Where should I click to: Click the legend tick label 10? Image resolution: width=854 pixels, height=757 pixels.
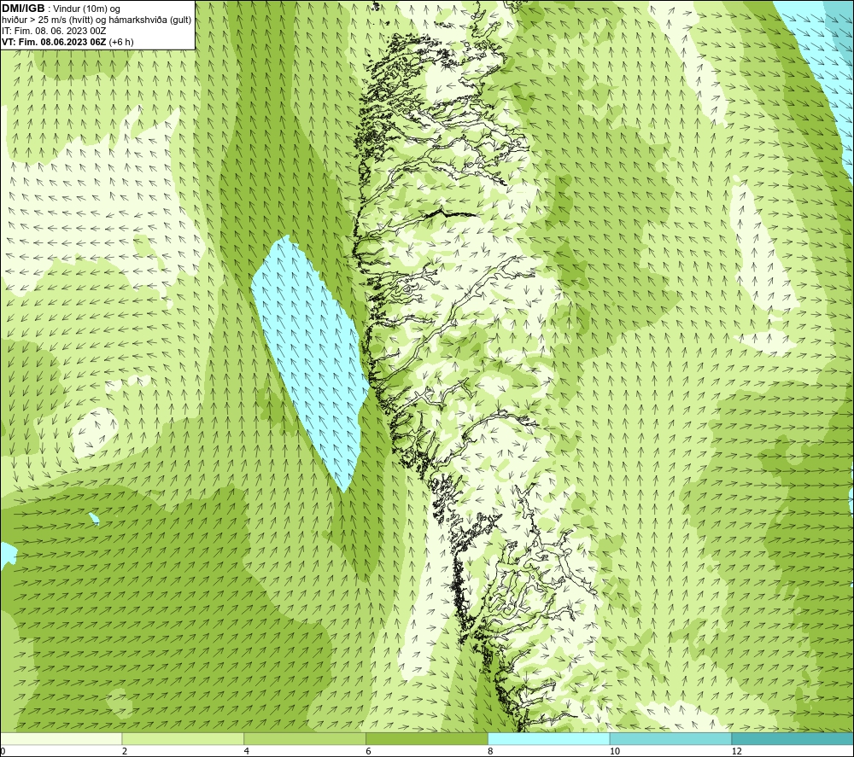click(615, 751)
